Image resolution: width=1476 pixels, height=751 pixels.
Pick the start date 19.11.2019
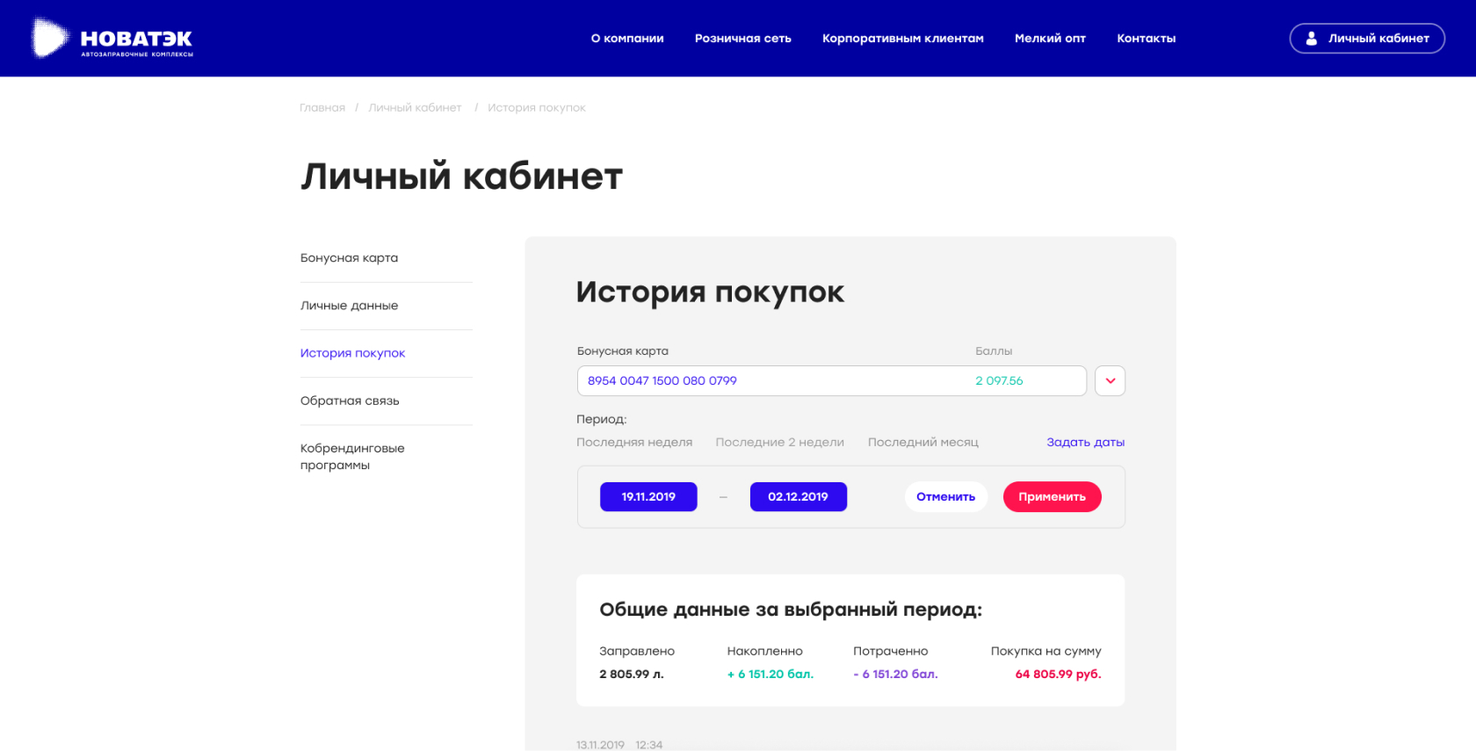pyautogui.click(x=648, y=497)
